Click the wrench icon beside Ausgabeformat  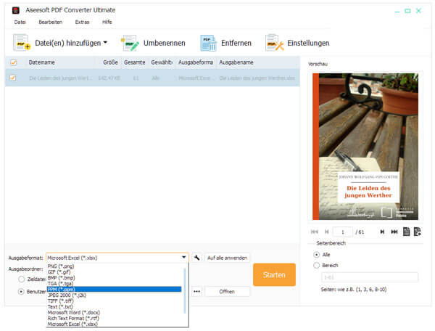196,258
